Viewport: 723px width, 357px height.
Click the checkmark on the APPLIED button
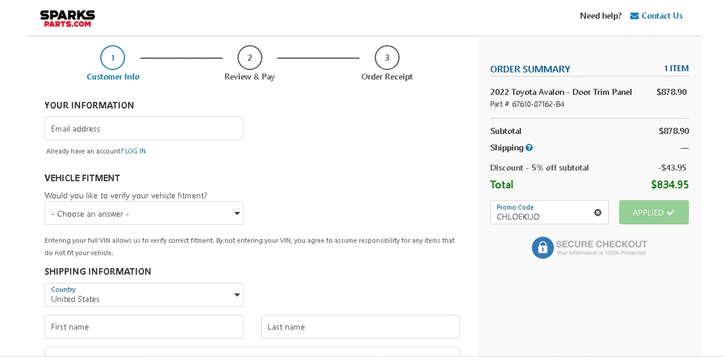click(x=670, y=212)
